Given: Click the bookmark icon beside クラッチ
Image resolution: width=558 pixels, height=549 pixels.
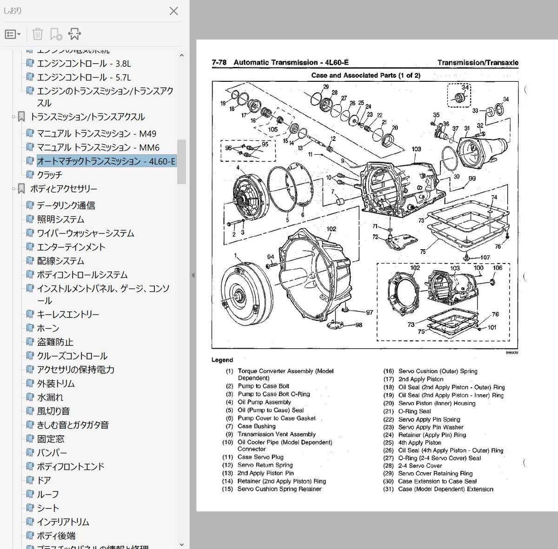Looking at the screenshot, I should point(30,175).
